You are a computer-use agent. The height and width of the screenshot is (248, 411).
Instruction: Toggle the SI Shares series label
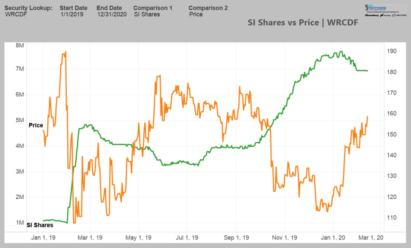[x=39, y=225]
